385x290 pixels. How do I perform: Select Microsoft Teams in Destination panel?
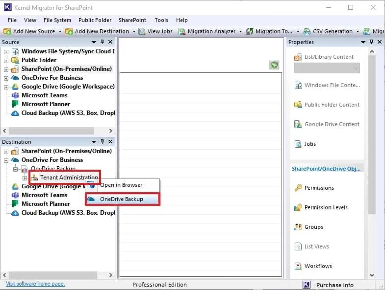[x=44, y=195]
